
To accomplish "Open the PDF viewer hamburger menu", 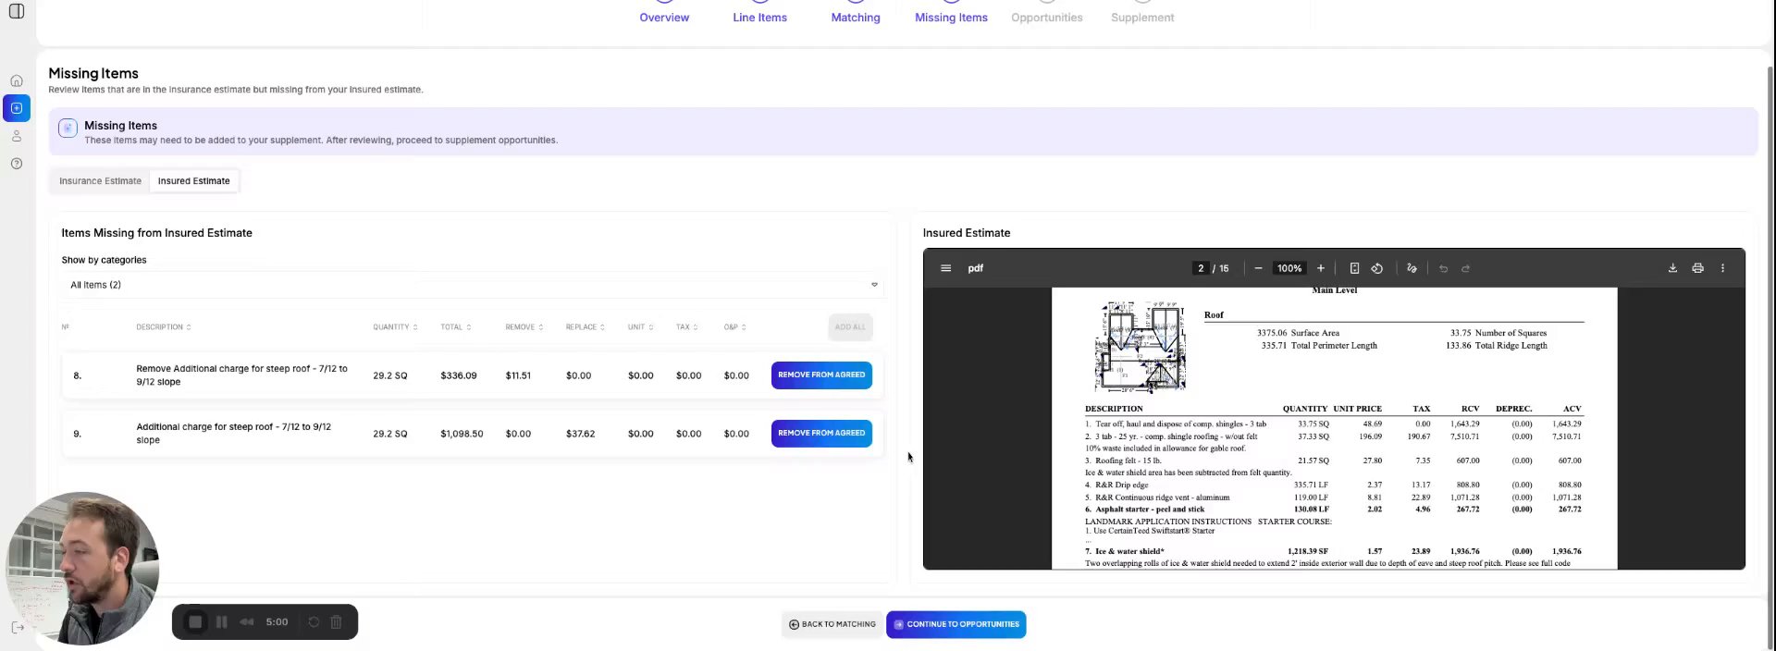I will [945, 268].
